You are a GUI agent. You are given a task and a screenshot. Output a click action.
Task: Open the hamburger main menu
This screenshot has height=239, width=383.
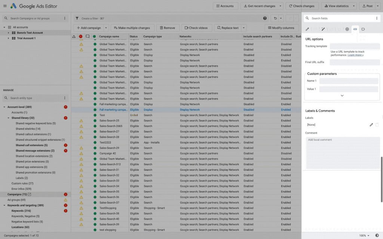tap(5, 6)
